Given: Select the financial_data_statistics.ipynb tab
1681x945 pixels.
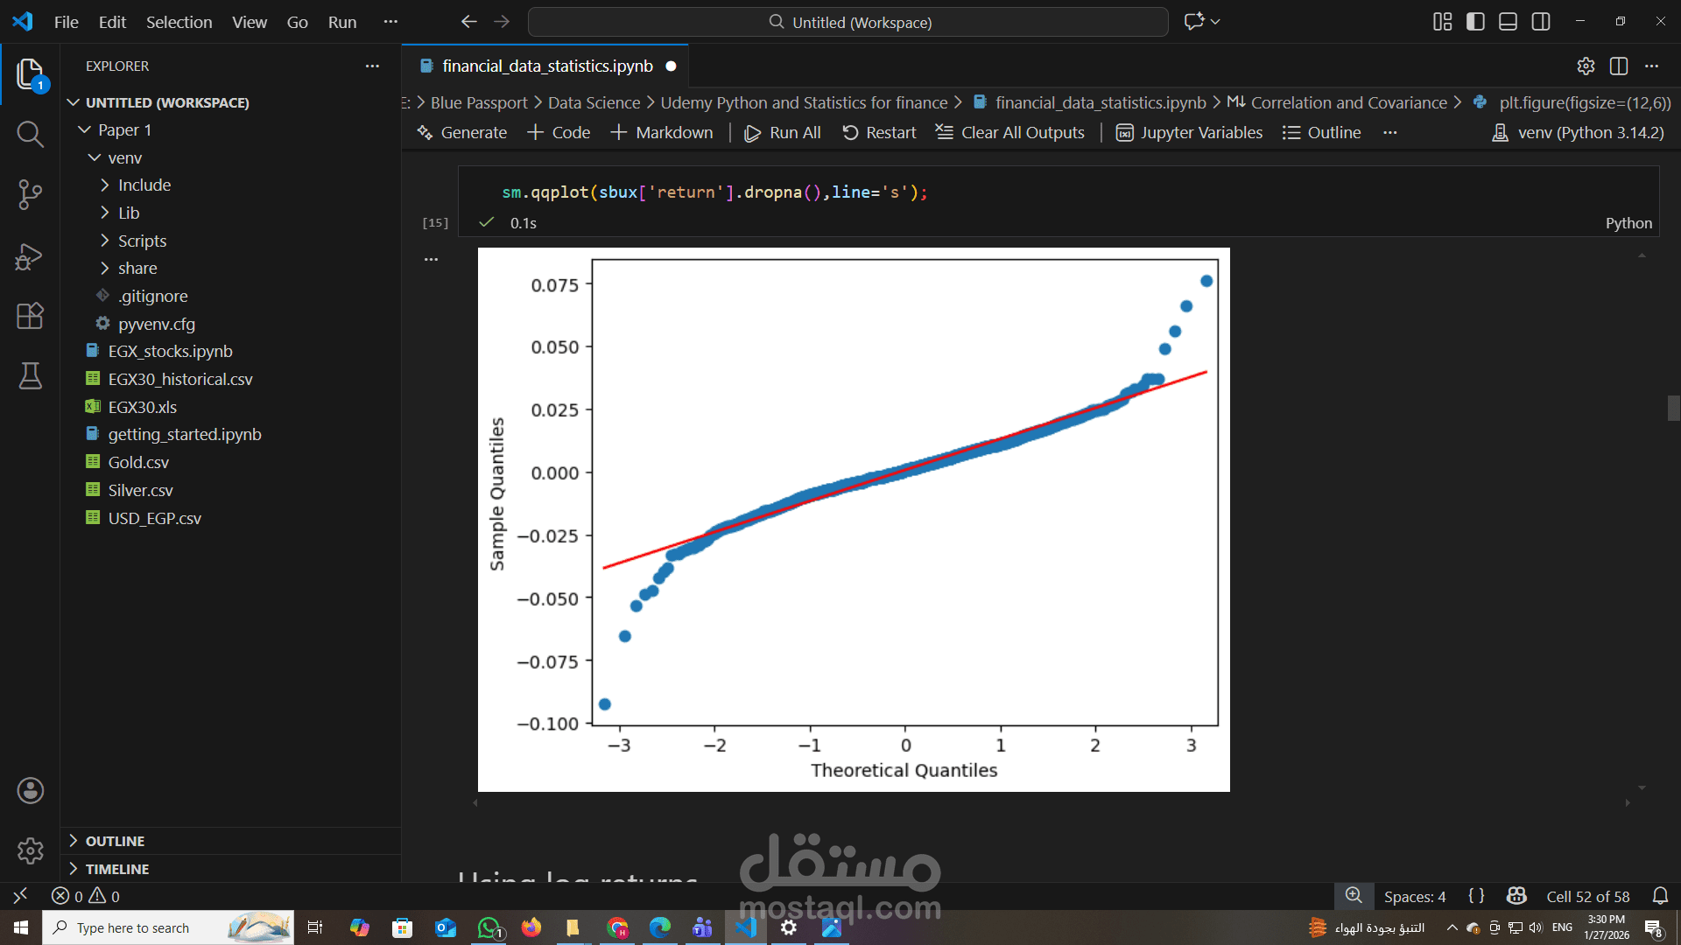Looking at the screenshot, I should (546, 66).
